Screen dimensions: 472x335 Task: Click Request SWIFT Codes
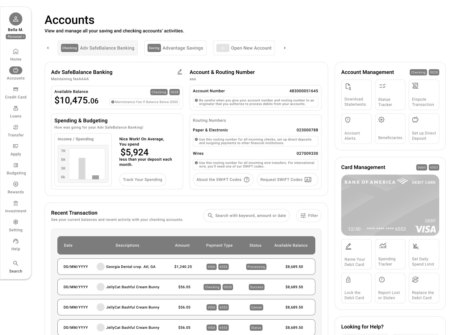pos(287,180)
